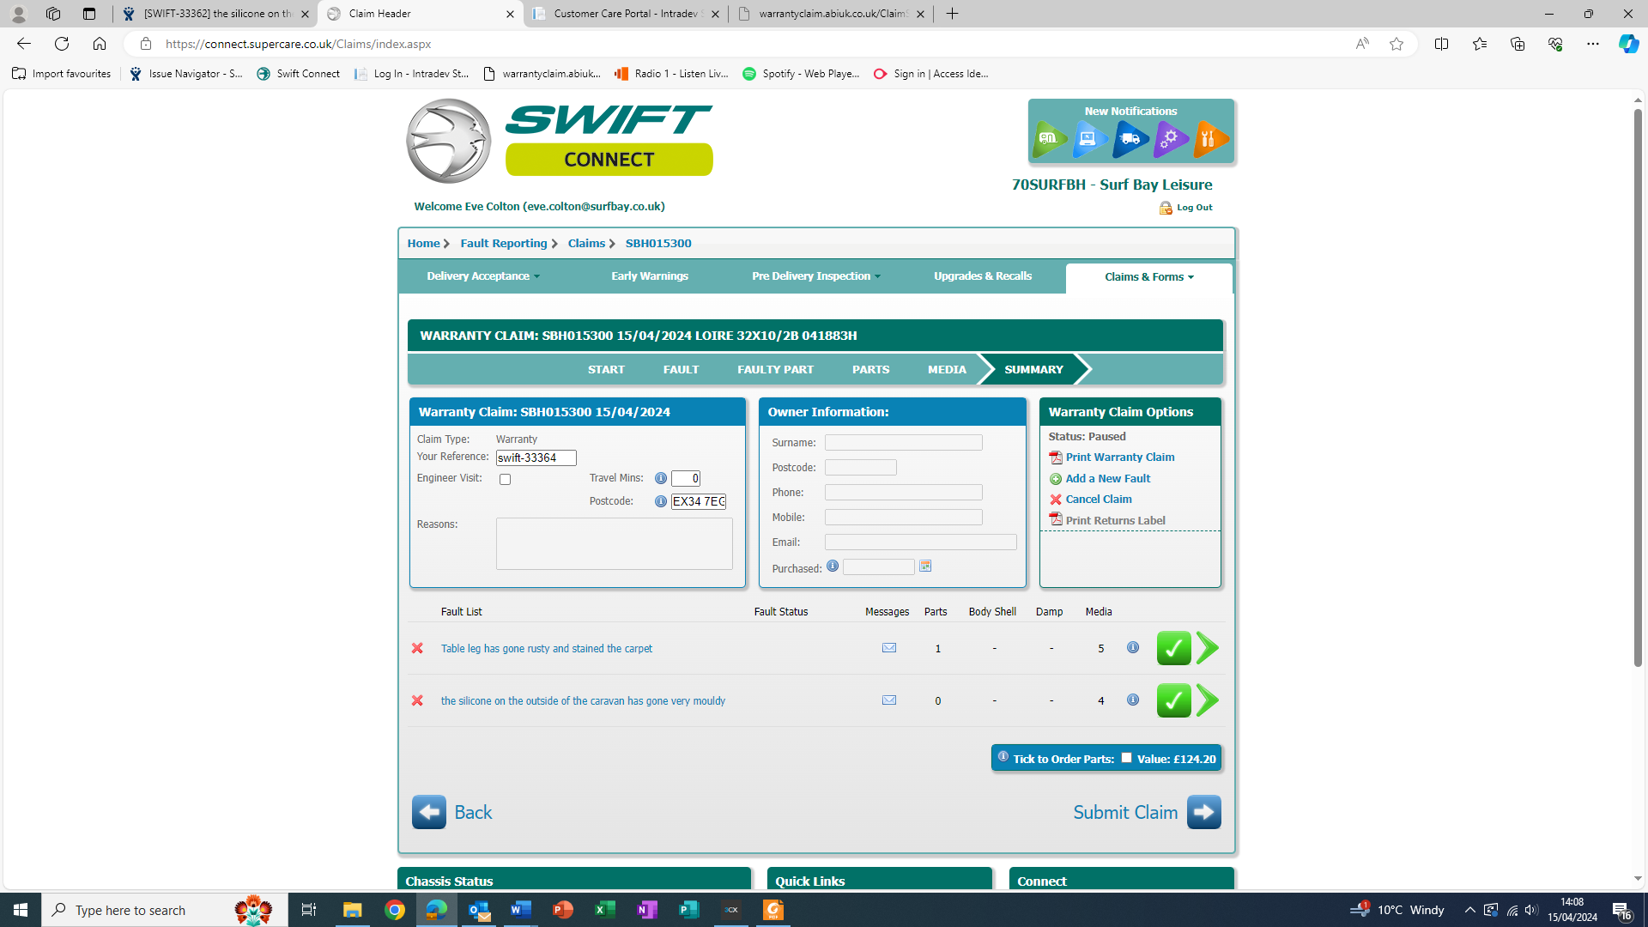
Task: Click green arrow for silicone mouldy fault
Action: pos(1208,700)
